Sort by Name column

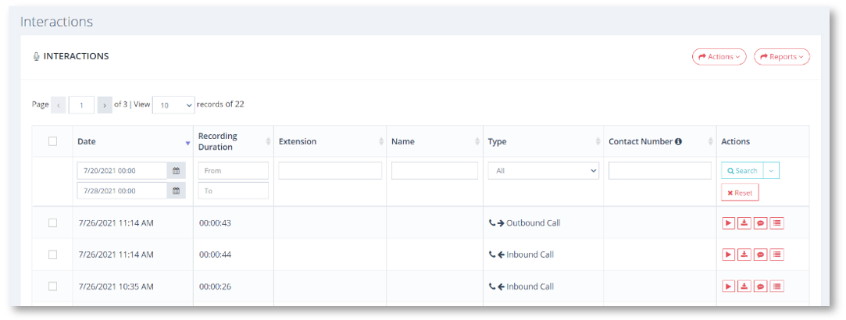click(x=477, y=141)
